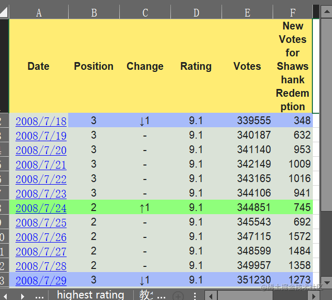Image resolution: width=332 pixels, height=300 pixels.
Task: Open the 2008/7/21 date link
Action: click(x=41, y=165)
